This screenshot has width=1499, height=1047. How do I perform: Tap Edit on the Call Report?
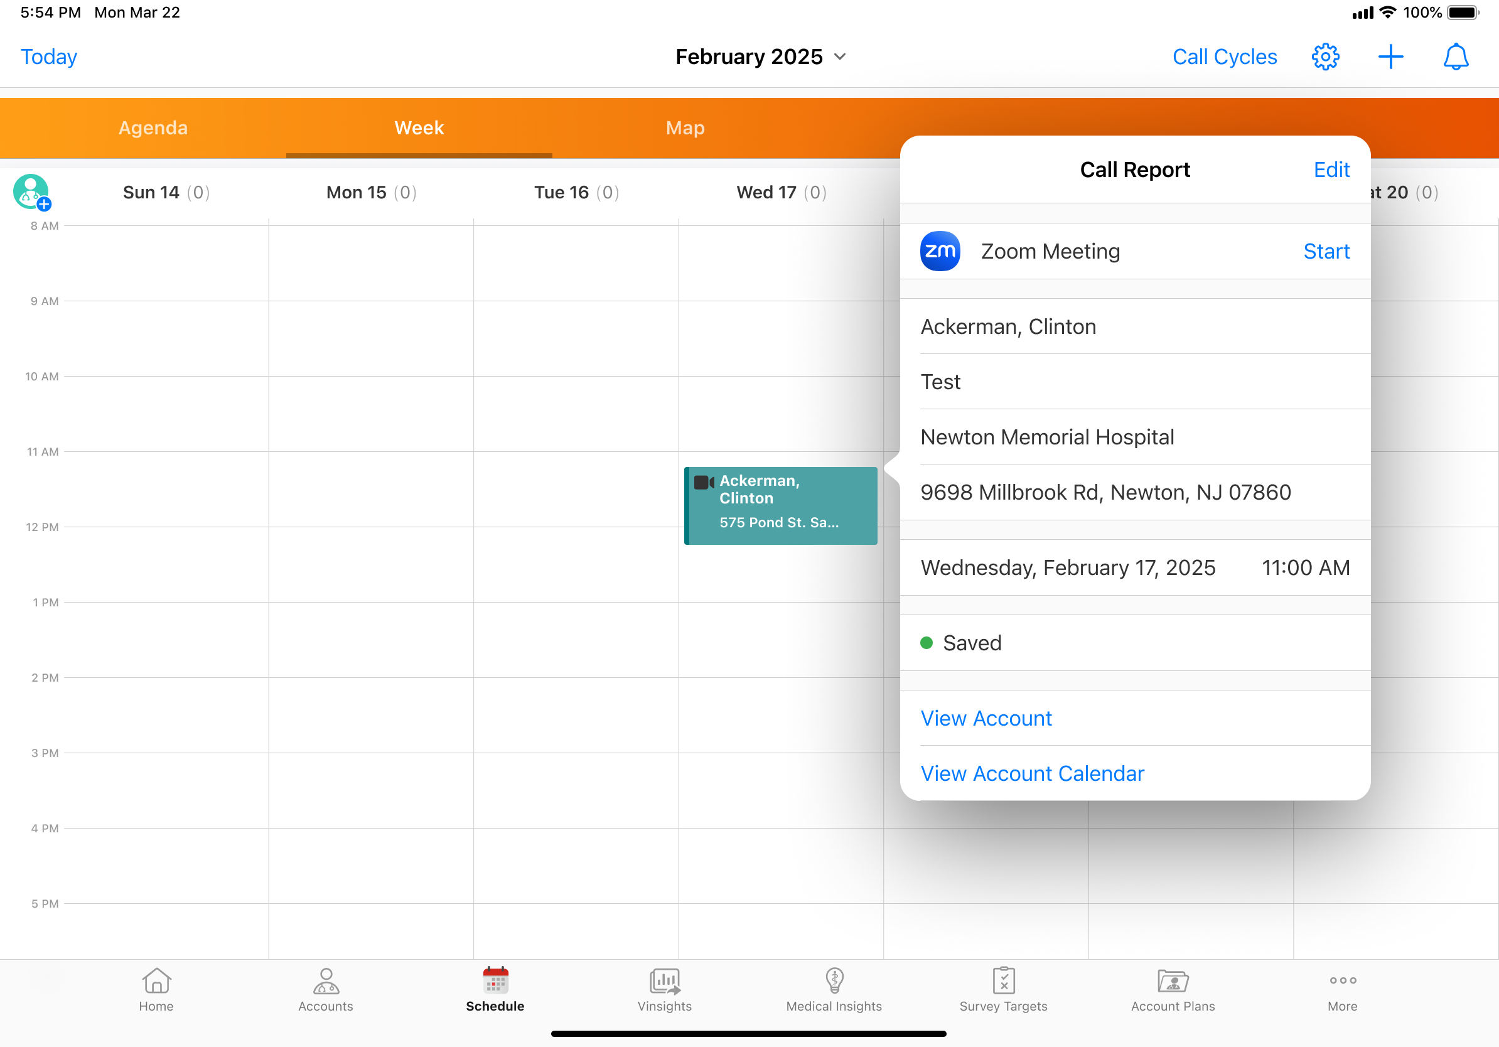tap(1331, 169)
